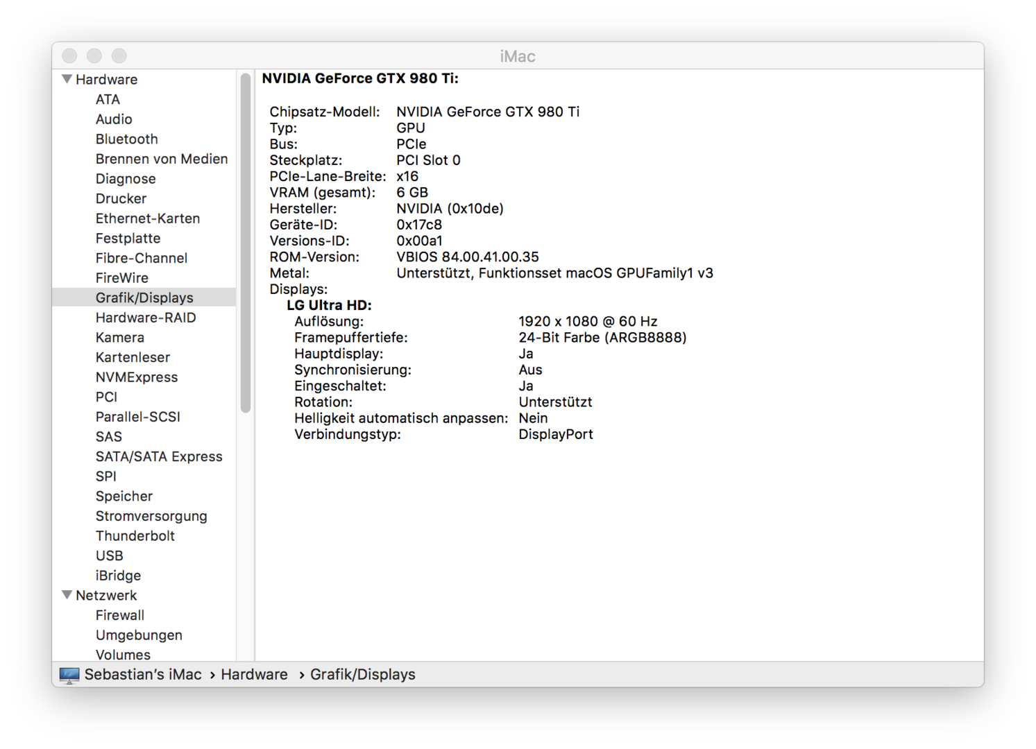1036x749 pixels.
Task: Click resolution value 1920 x 1080 @ 60 Hz
Action: (x=588, y=321)
